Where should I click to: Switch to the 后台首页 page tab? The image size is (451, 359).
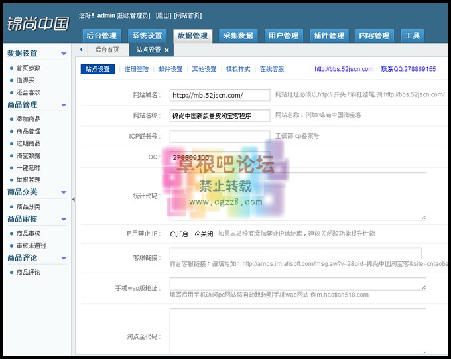tap(107, 50)
